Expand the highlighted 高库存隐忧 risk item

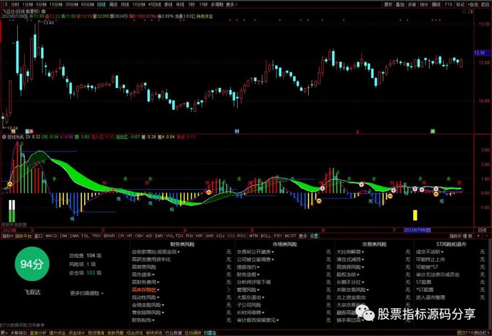[x=146, y=290]
